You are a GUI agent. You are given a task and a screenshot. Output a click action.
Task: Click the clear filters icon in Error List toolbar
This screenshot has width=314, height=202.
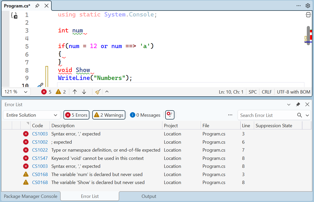(x=170, y=115)
